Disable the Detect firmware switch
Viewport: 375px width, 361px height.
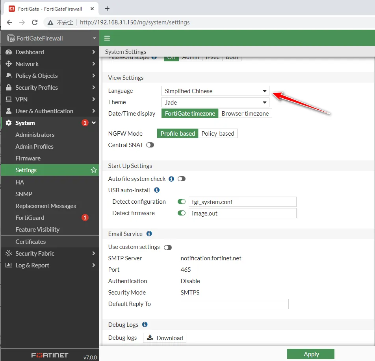[x=182, y=213]
